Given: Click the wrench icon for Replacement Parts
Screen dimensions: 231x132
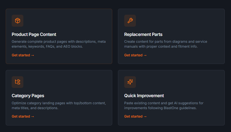Looking at the screenshot, I should [x=130, y=21].
